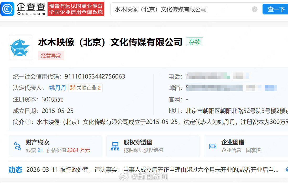
Task: Click the 企业图谱 diagram icon
Action: [x=213, y=146]
